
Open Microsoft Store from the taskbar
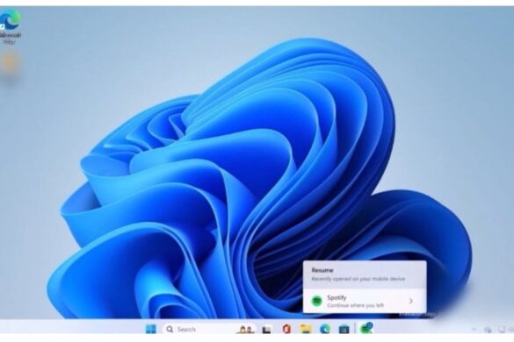tap(344, 329)
